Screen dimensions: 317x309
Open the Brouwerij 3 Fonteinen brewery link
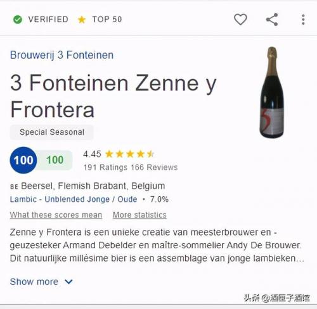tap(61, 55)
